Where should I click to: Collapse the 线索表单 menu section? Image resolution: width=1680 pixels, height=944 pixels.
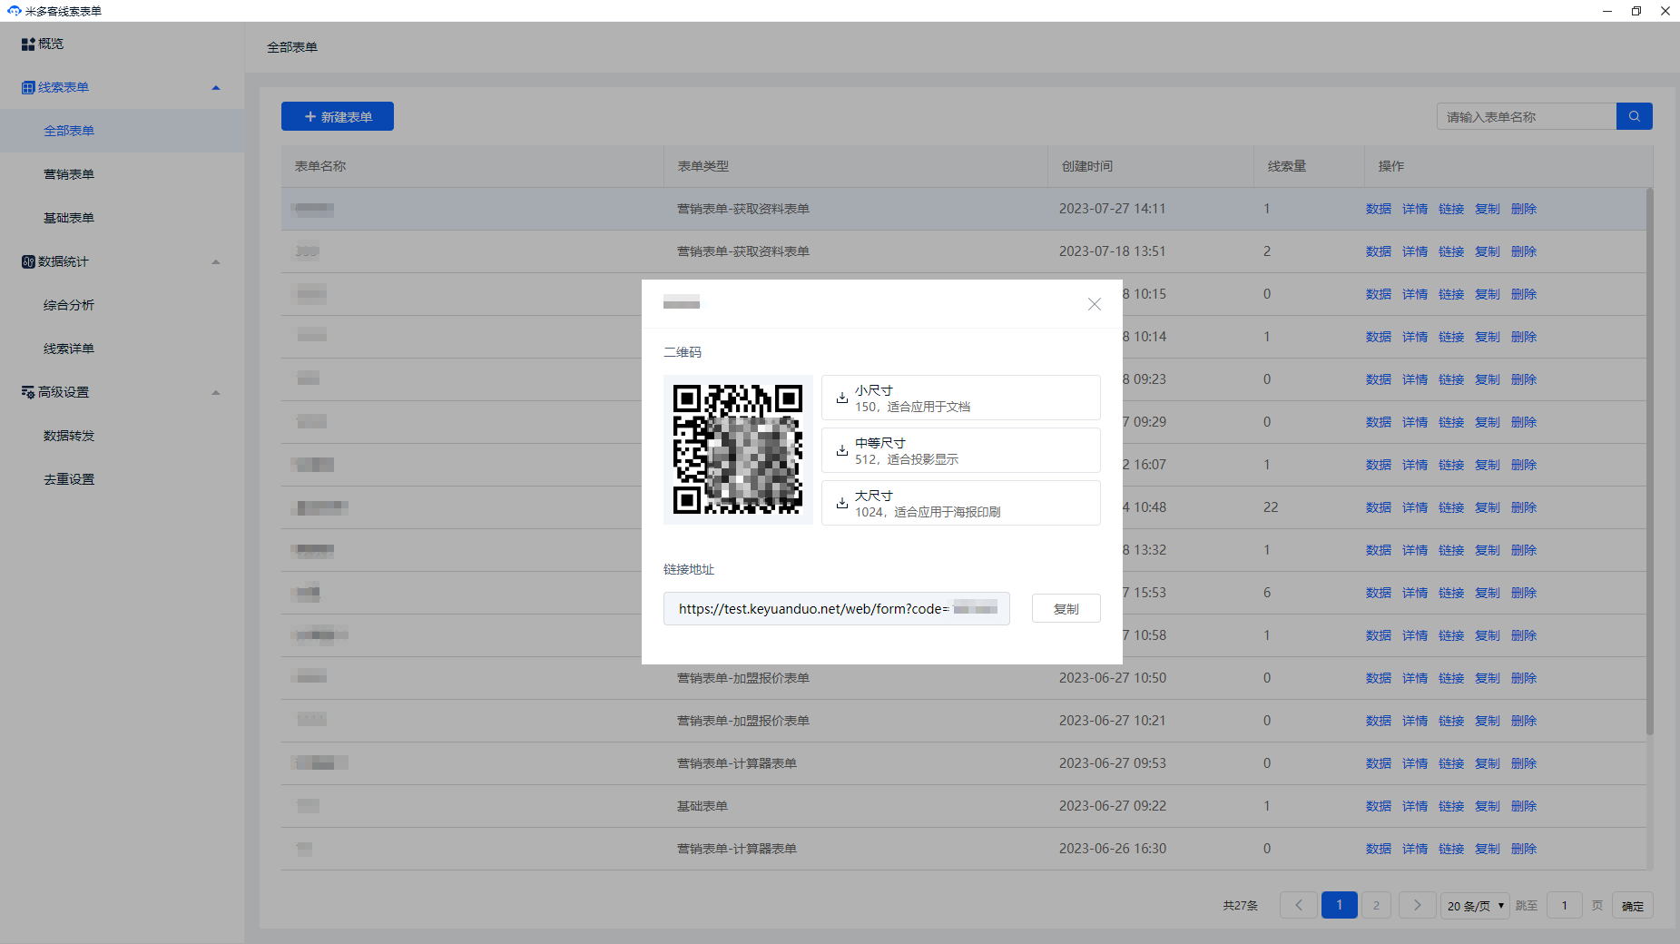[x=216, y=87]
